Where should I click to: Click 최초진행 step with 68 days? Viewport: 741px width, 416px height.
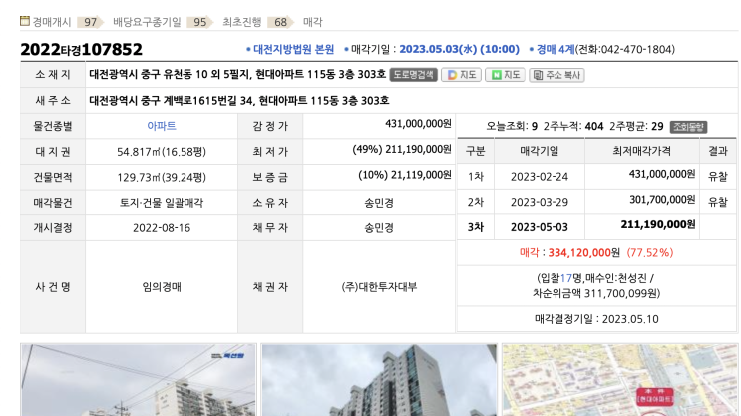[258, 22]
